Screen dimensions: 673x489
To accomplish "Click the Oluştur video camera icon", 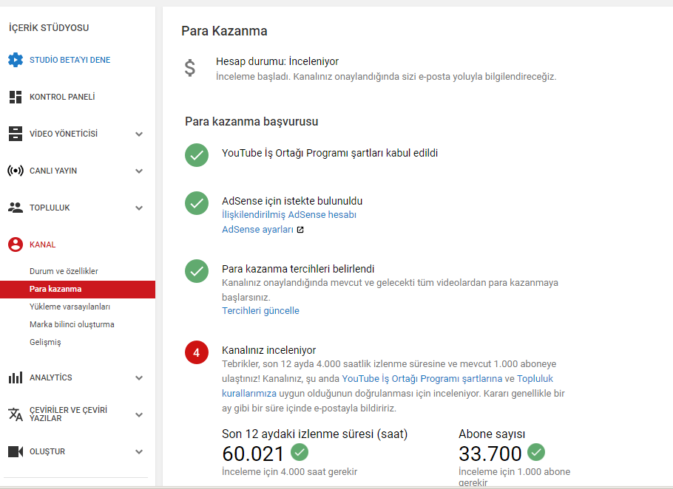I will click(16, 451).
